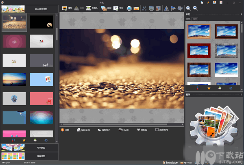This screenshot has width=244, height=165.
Task: Select the light blue stamp background thumbnail
Action: (41, 80)
